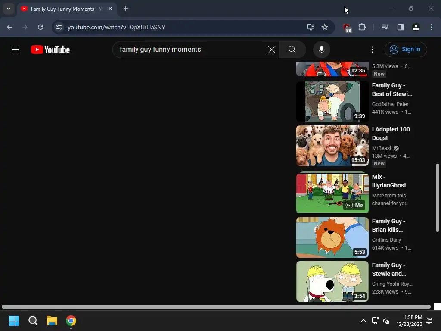Screen dimensions: 441x331
Task: Go back to the previous page
Action: tap(9, 27)
